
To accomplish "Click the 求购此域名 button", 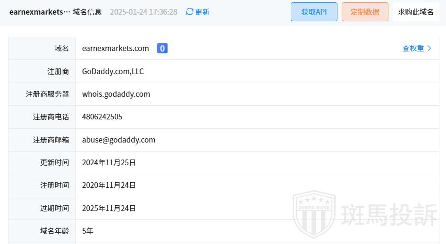I will (x=416, y=12).
